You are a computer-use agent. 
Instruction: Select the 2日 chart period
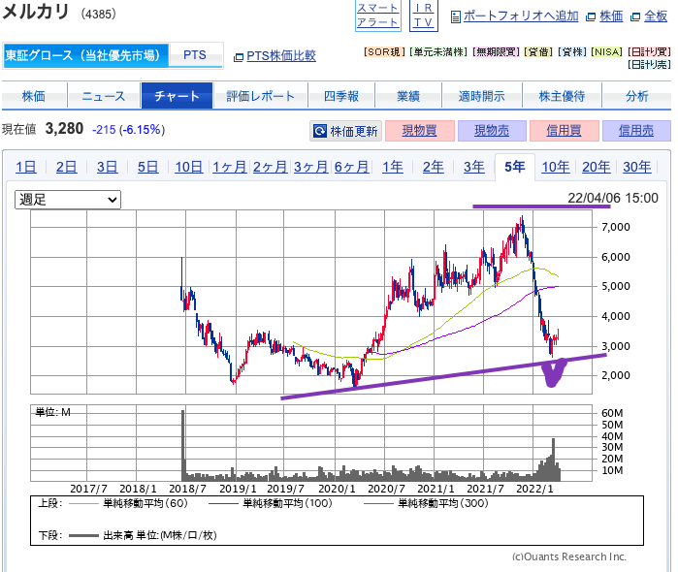click(x=67, y=167)
